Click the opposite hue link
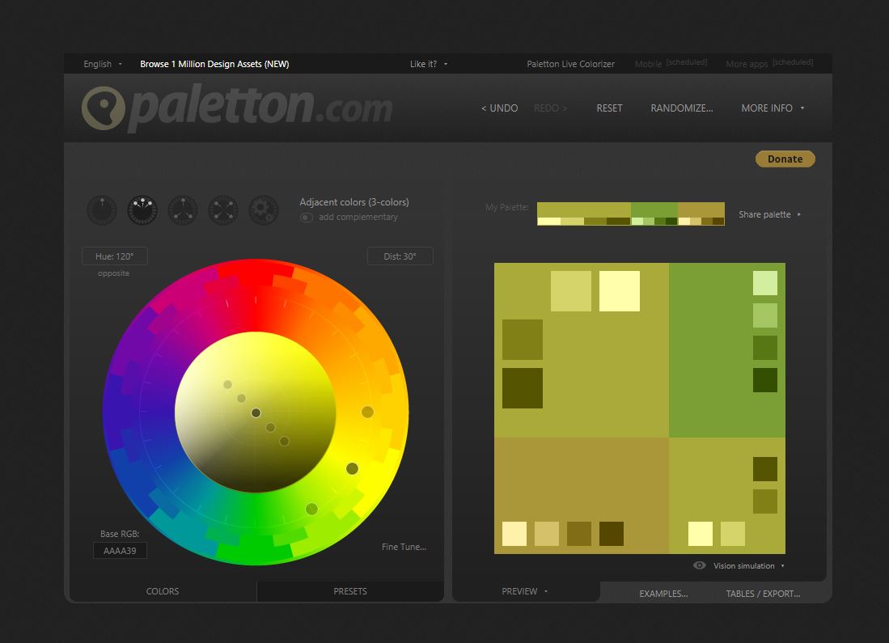Viewport: 889px width, 643px height. (x=113, y=273)
